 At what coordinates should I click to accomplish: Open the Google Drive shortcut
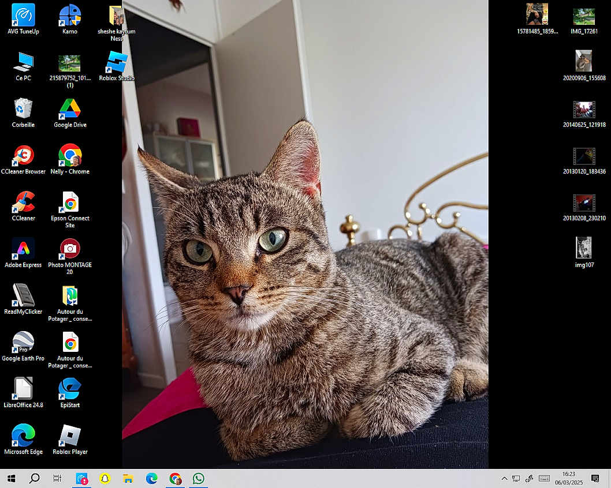70,109
